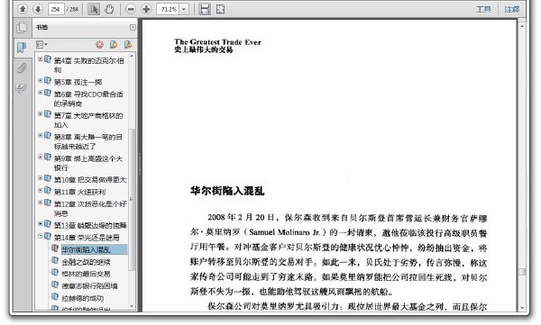Expand the 第6章 bookmark node
Viewport: 541px width, 325px height.
tap(41, 93)
